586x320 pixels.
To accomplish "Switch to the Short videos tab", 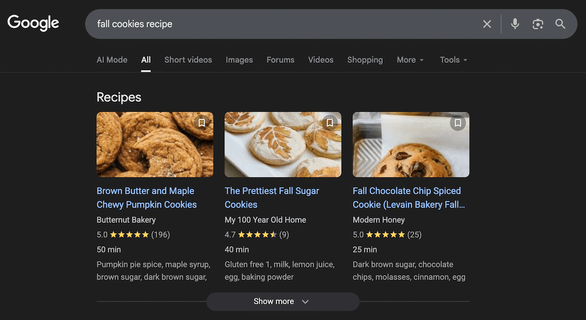I will pos(188,60).
